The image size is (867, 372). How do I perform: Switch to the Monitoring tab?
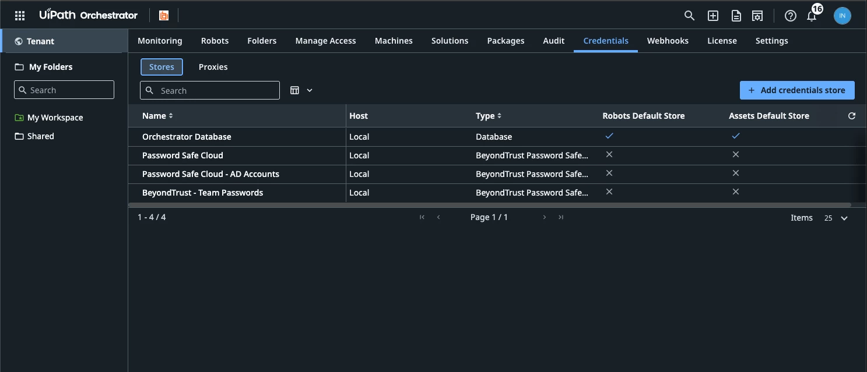pyautogui.click(x=160, y=41)
